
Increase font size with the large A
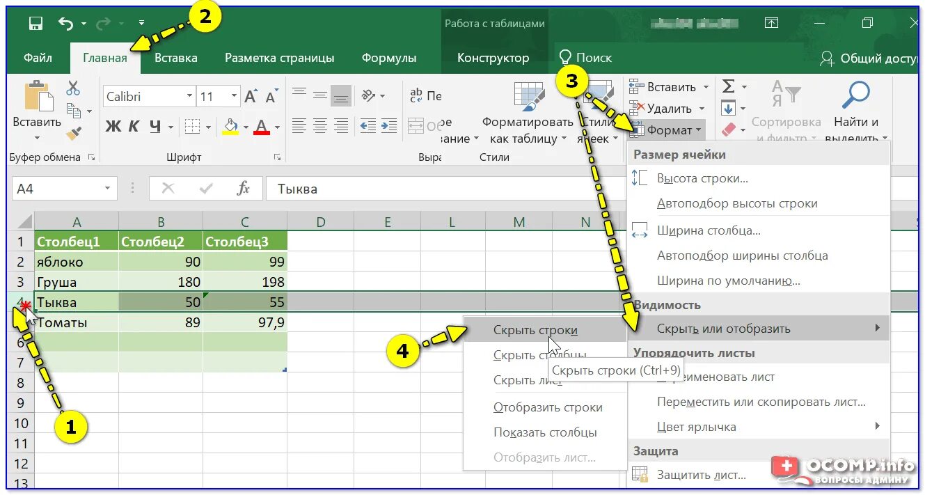coord(251,96)
